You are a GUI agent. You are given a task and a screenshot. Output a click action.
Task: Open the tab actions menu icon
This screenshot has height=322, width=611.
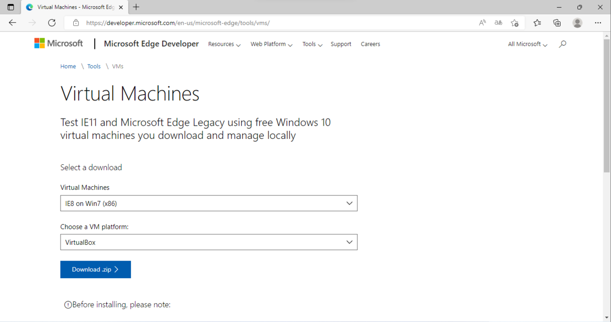coord(11,7)
